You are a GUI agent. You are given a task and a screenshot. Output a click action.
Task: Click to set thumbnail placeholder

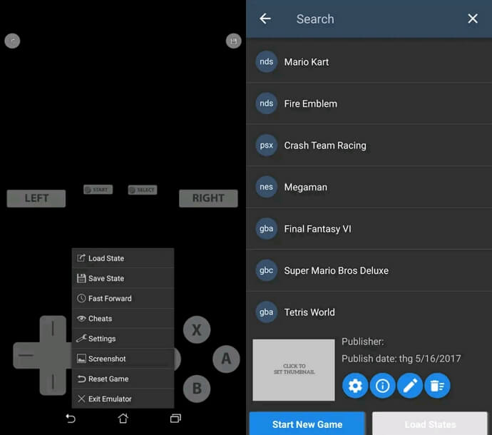pyautogui.click(x=294, y=369)
